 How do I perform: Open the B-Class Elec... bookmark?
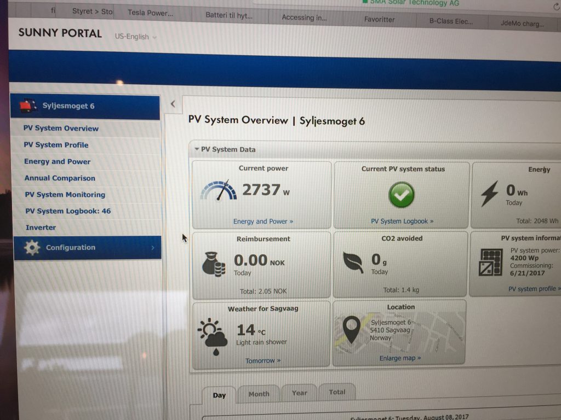pyautogui.click(x=451, y=21)
